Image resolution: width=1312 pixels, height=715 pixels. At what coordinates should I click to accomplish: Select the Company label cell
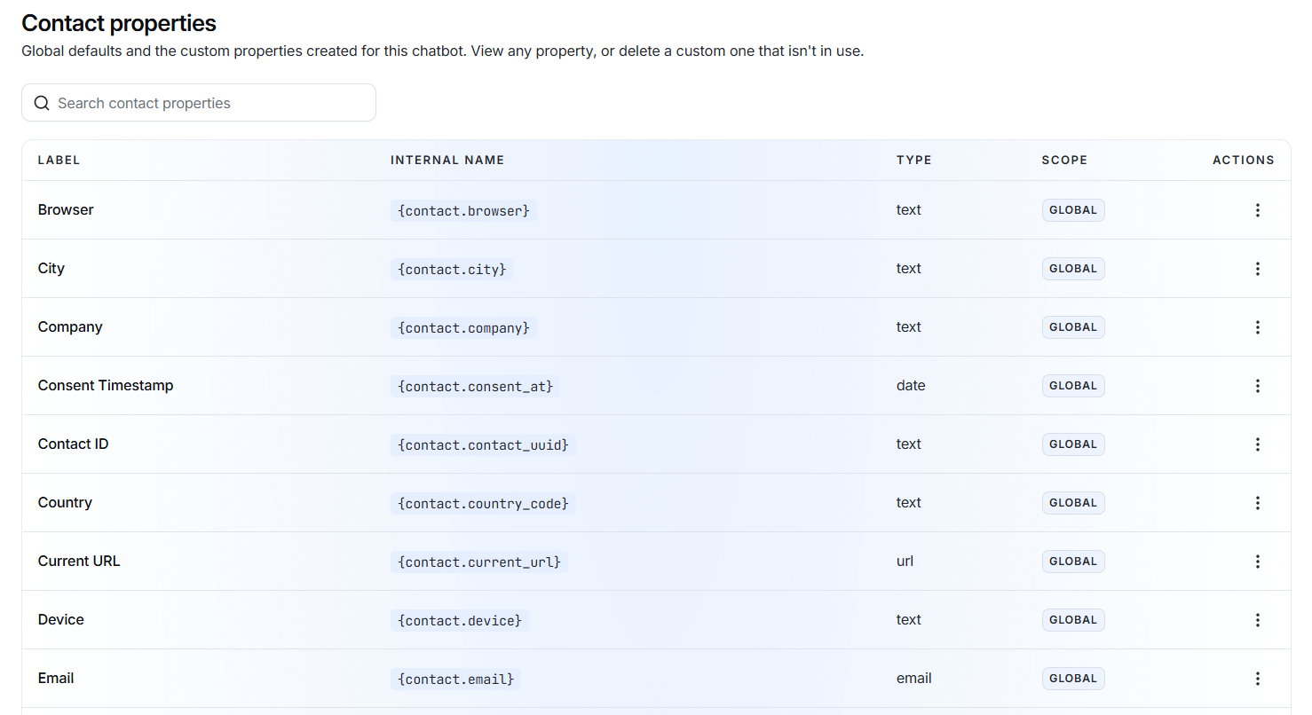tap(70, 327)
